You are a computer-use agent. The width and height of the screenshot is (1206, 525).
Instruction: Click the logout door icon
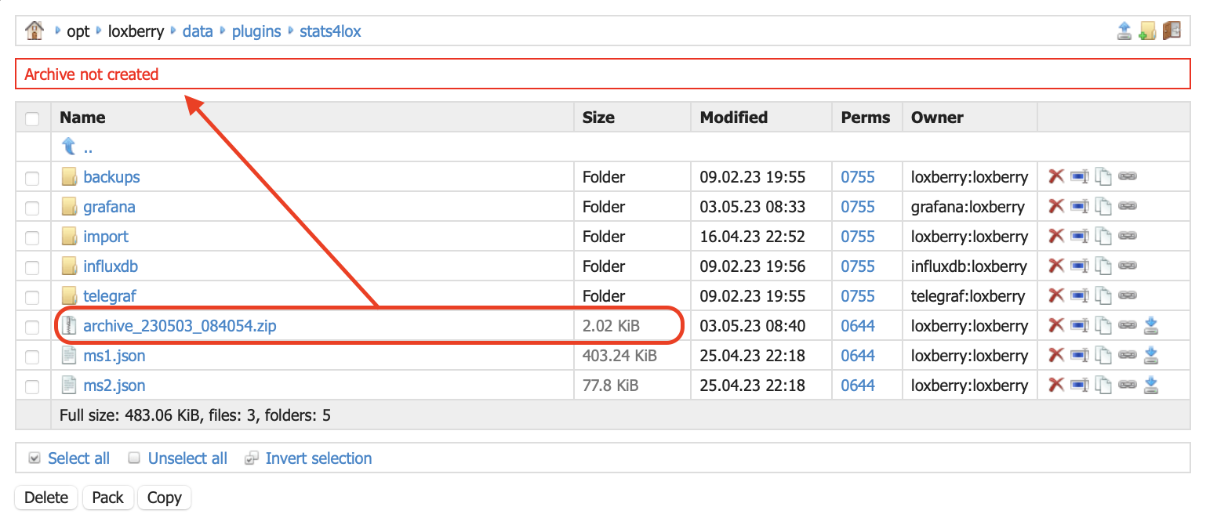point(1171,31)
